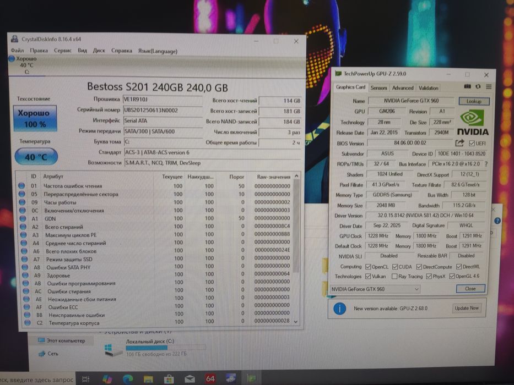This screenshot has height=385, width=514.
Task: Click the taskbar search box
Action: (37, 380)
